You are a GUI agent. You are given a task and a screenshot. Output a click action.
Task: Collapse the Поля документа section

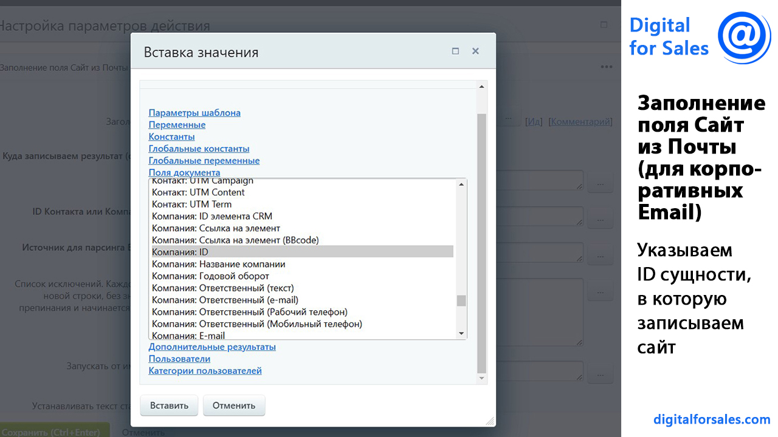(x=184, y=173)
